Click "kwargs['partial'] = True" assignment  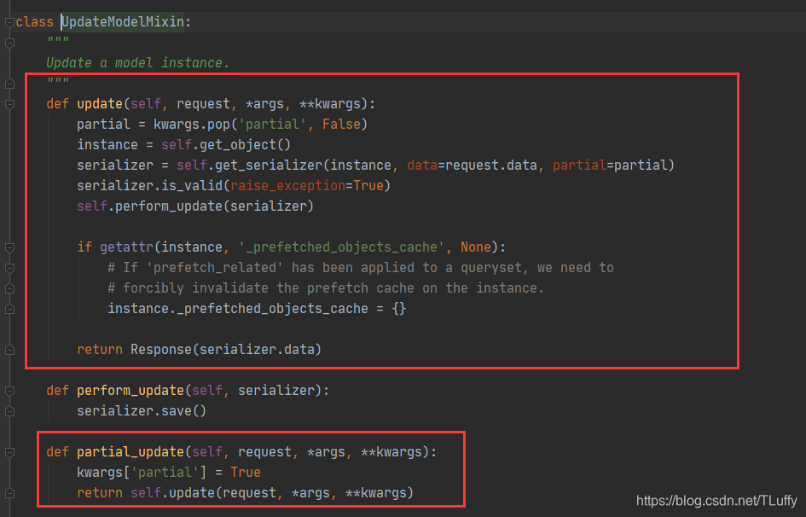(x=169, y=473)
